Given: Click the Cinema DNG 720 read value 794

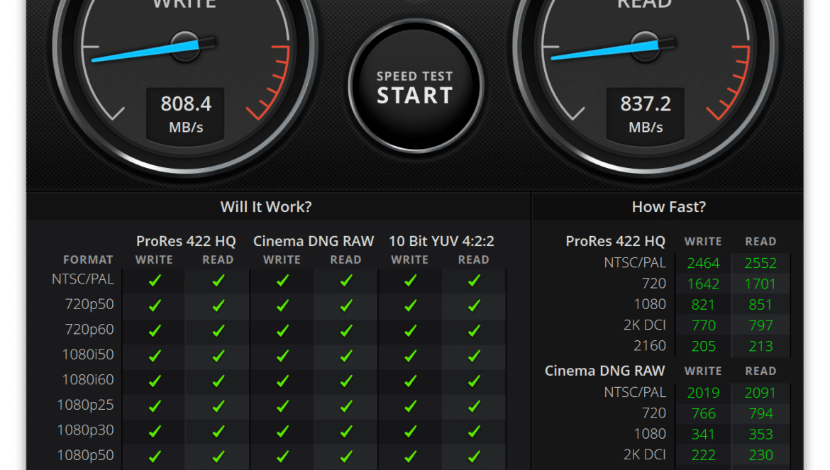Looking at the screenshot, I should click(760, 413).
